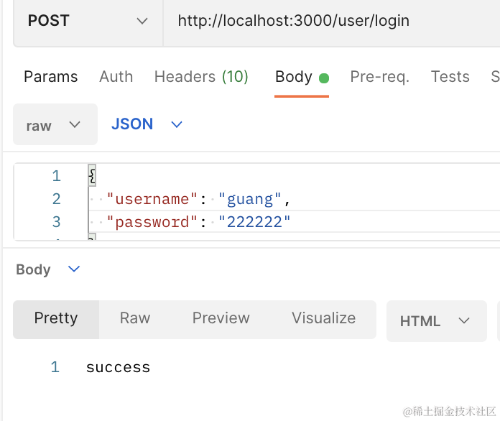Open the HTML response format dropdown
The image size is (500, 421).
[435, 321]
